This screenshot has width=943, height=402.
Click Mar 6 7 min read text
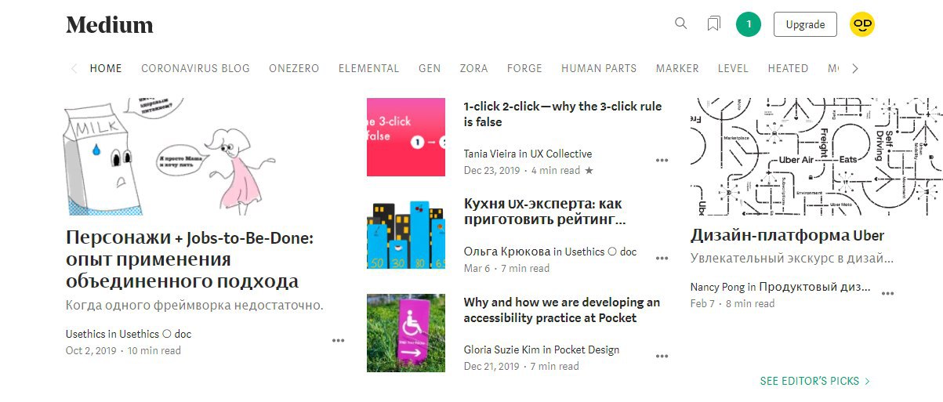pos(506,268)
